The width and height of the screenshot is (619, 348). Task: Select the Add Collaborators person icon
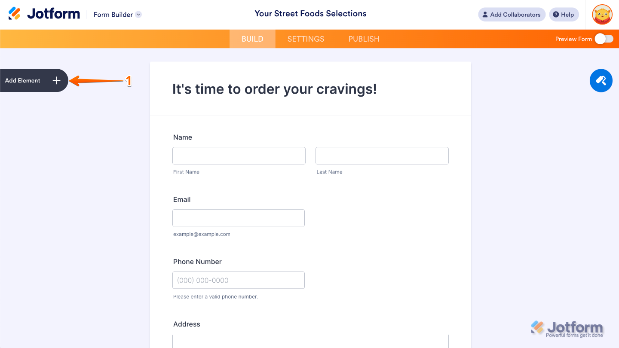coord(486,14)
